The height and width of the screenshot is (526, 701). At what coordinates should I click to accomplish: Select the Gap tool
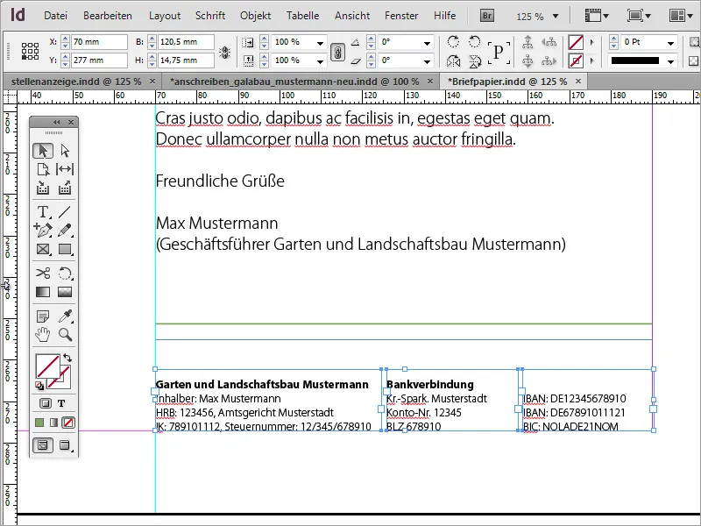(x=65, y=169)
